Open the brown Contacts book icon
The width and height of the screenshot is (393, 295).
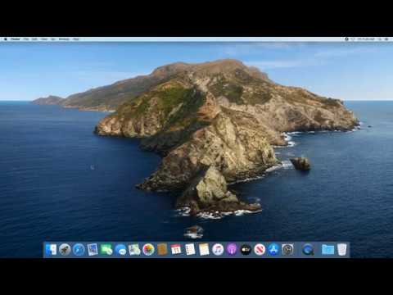162,250
